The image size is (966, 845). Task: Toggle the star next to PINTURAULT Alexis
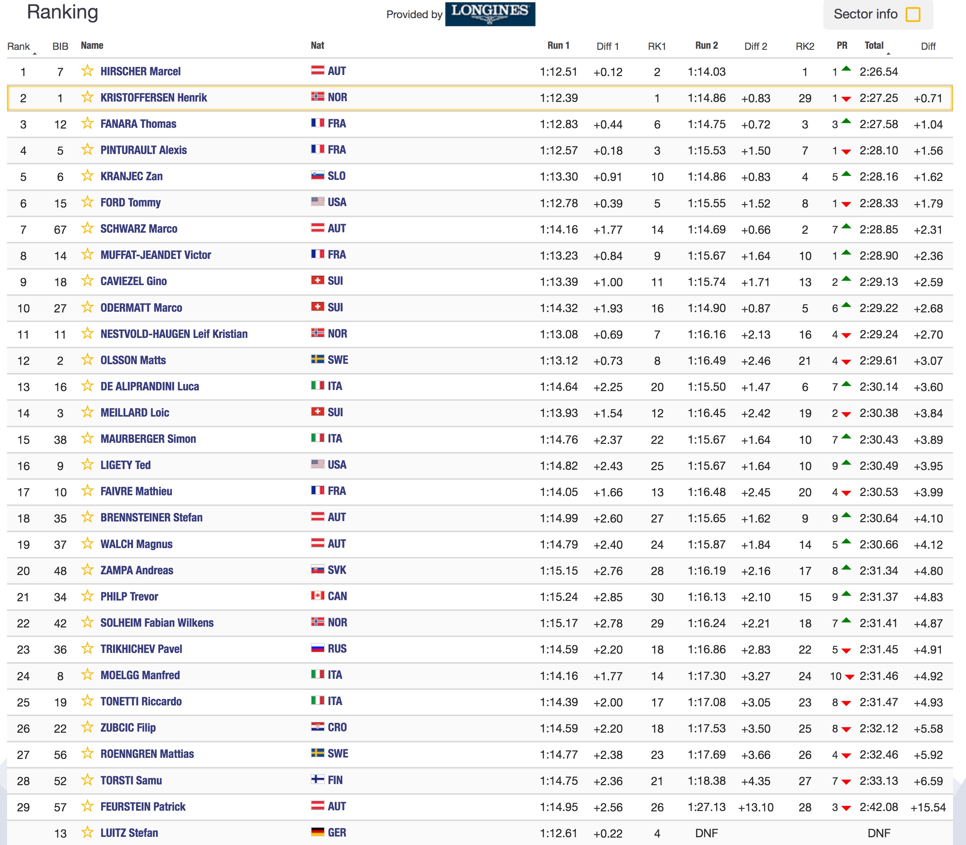coord(87,150)
